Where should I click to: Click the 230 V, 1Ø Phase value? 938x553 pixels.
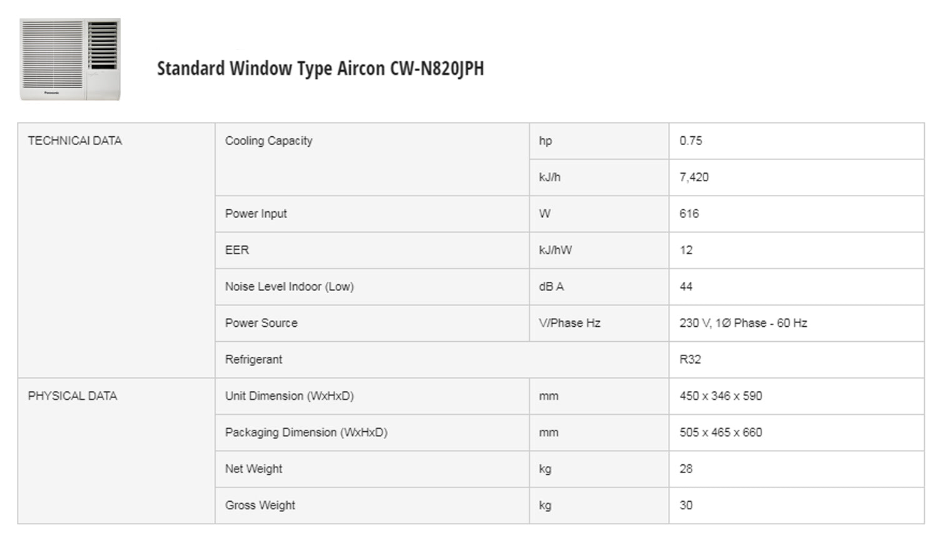click(x=743, y=323)
